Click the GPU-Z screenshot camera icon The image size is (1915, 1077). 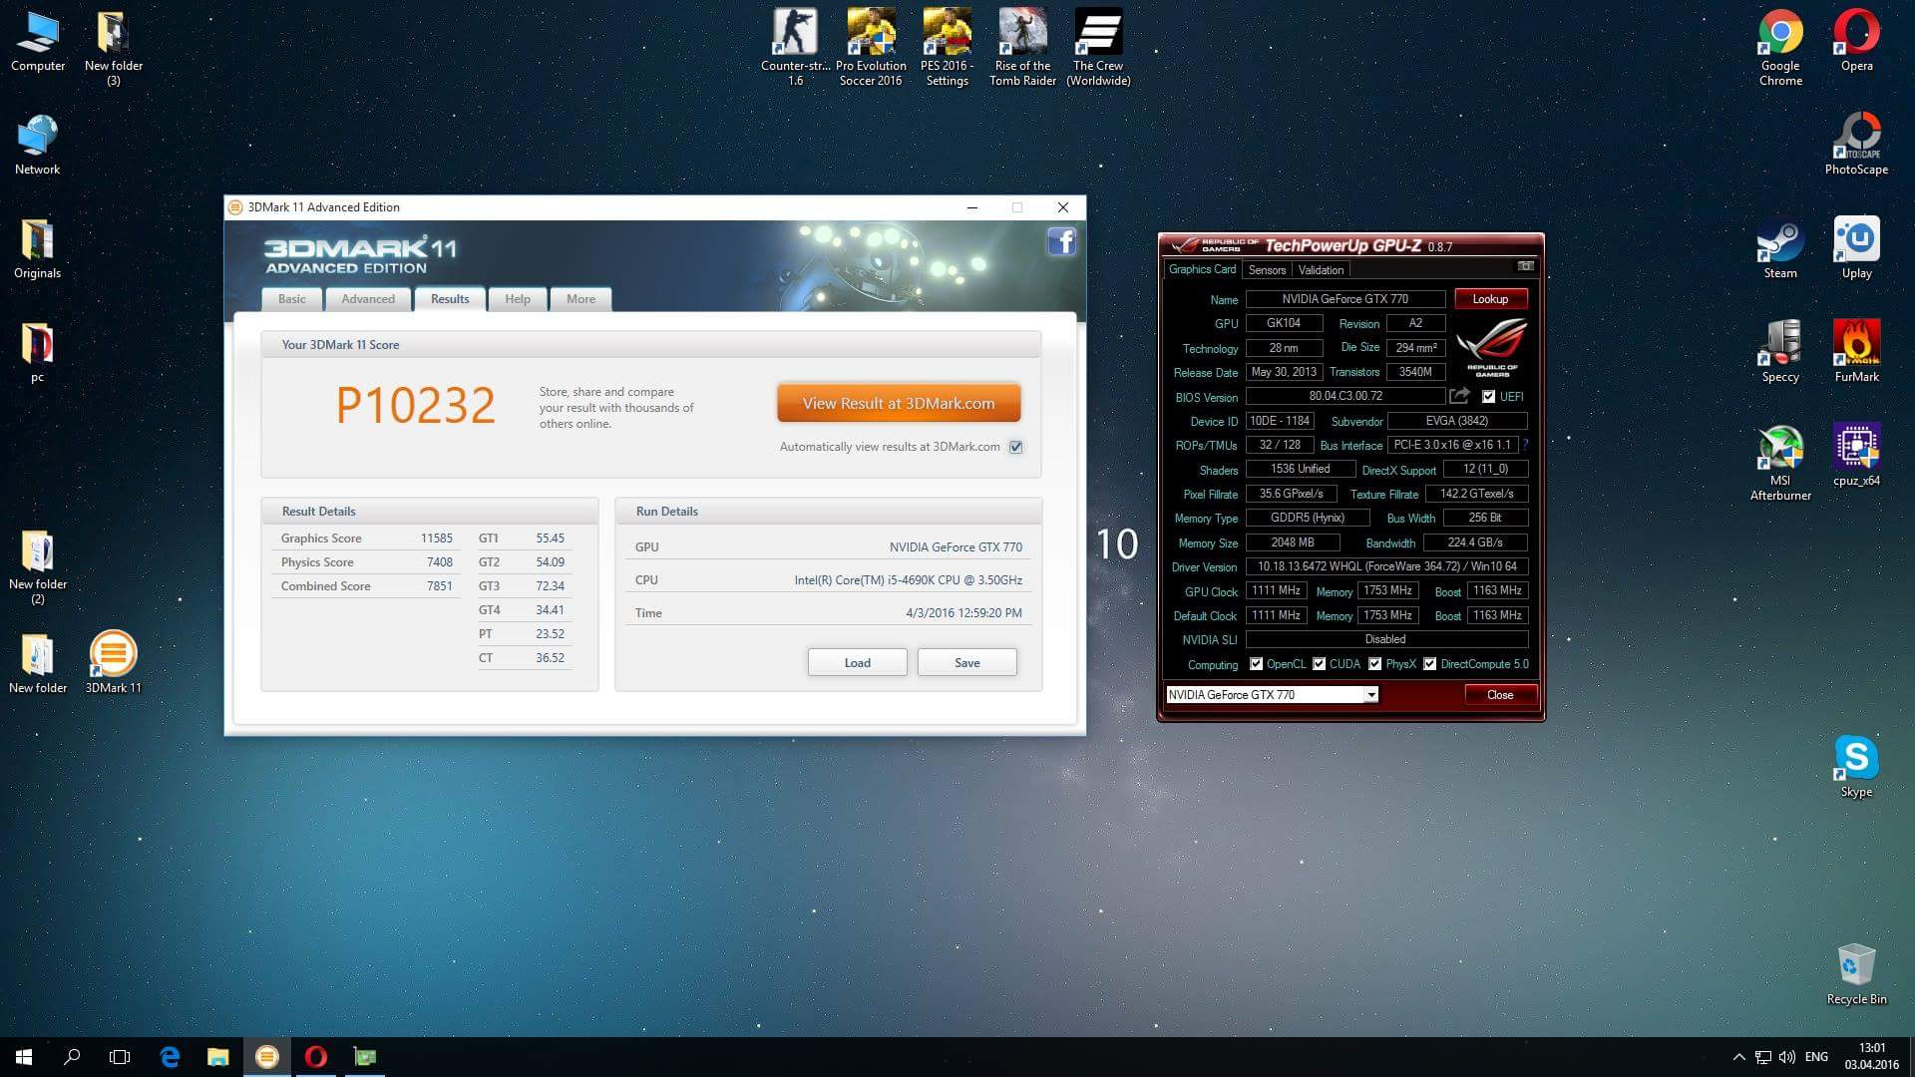pyautogui.click(x=1525, y=266)
